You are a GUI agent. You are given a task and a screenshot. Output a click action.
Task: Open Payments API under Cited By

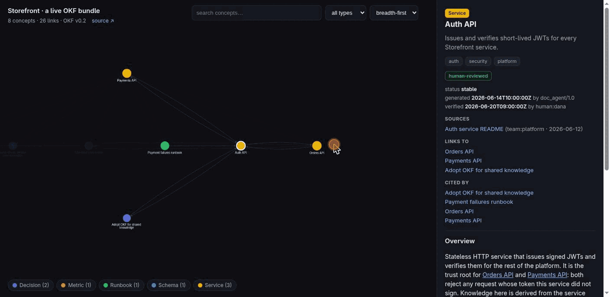(x=463, y=220)
